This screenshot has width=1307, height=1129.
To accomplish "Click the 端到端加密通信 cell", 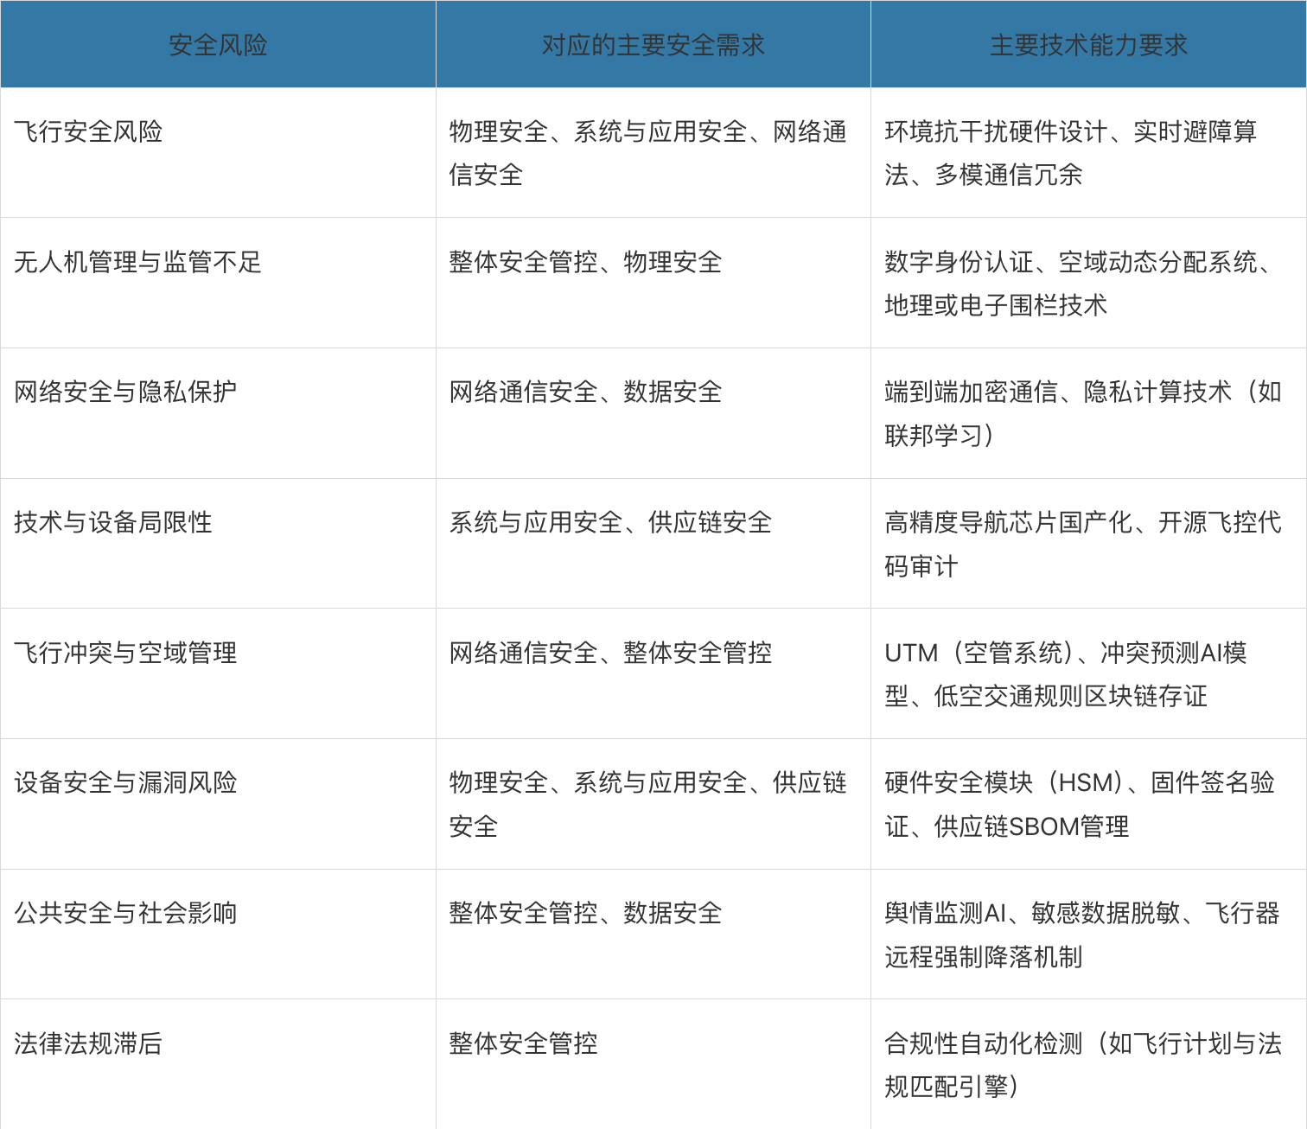I will 1082,413.
